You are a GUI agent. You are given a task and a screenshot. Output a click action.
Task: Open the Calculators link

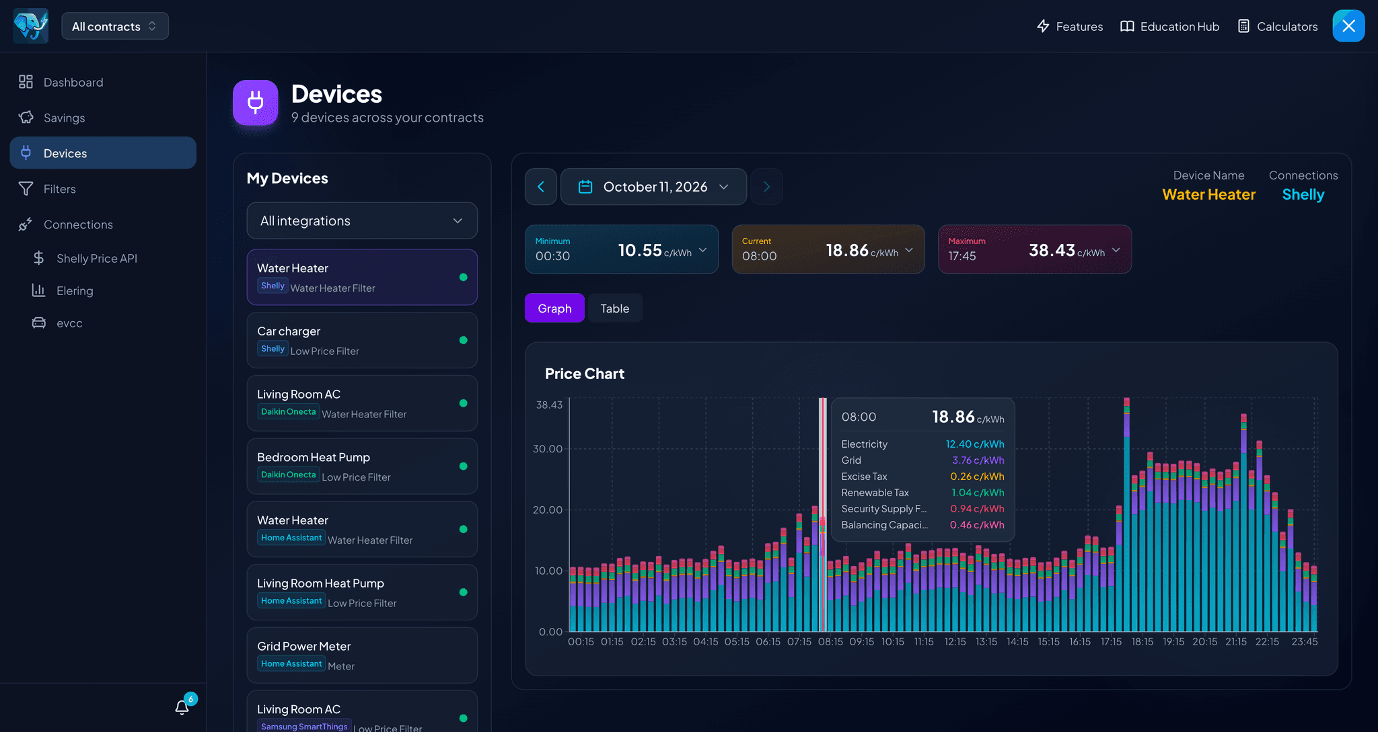pos(1277,26)
